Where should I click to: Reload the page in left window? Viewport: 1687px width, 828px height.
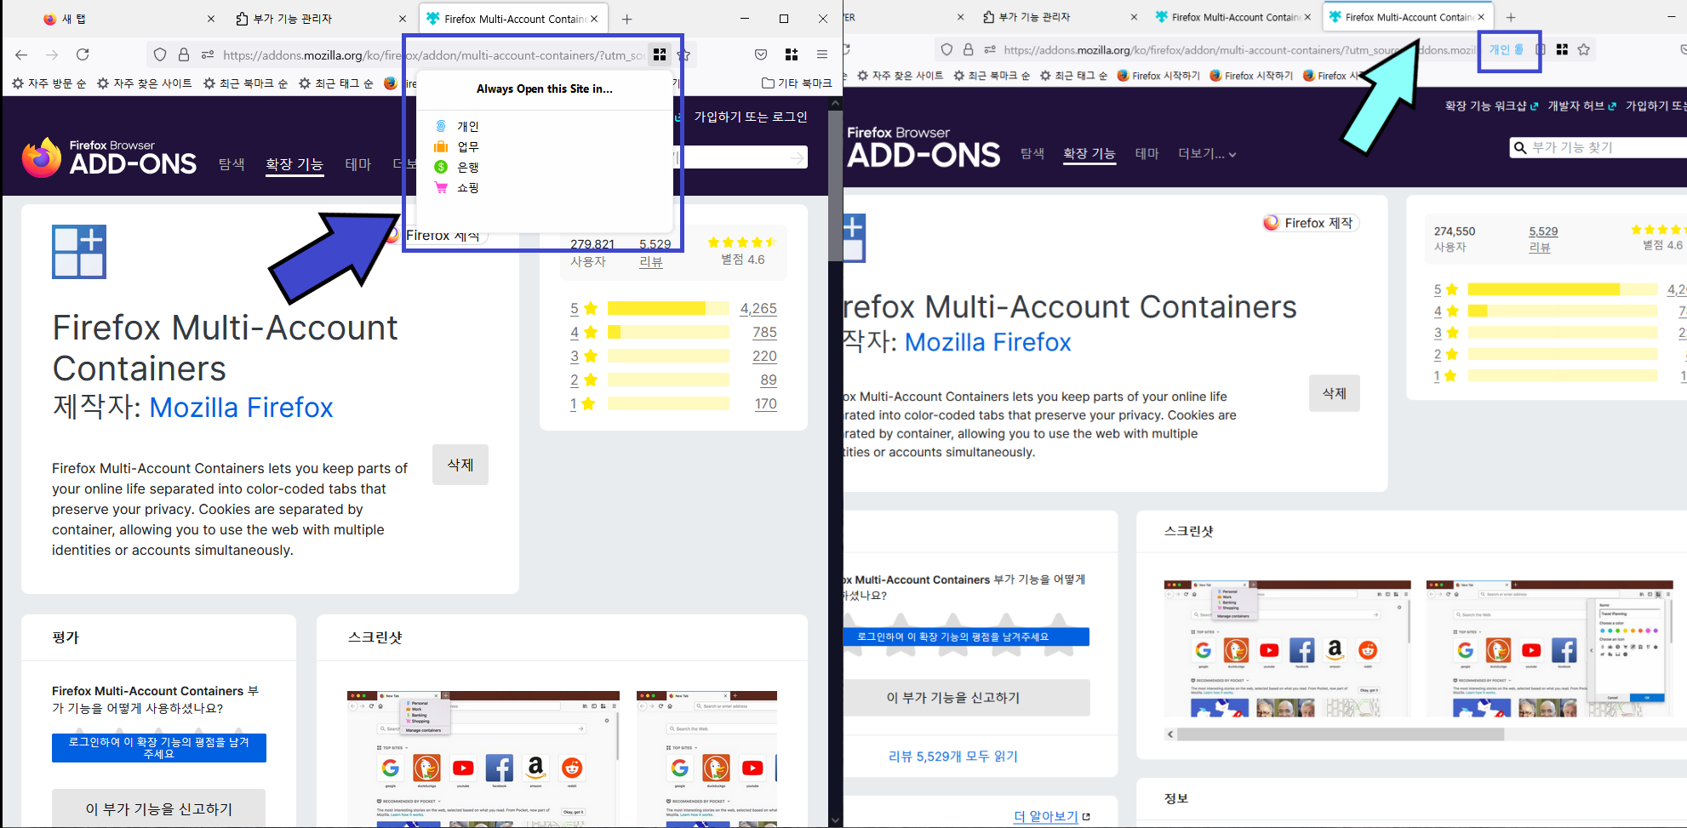(x=83, y=54)
